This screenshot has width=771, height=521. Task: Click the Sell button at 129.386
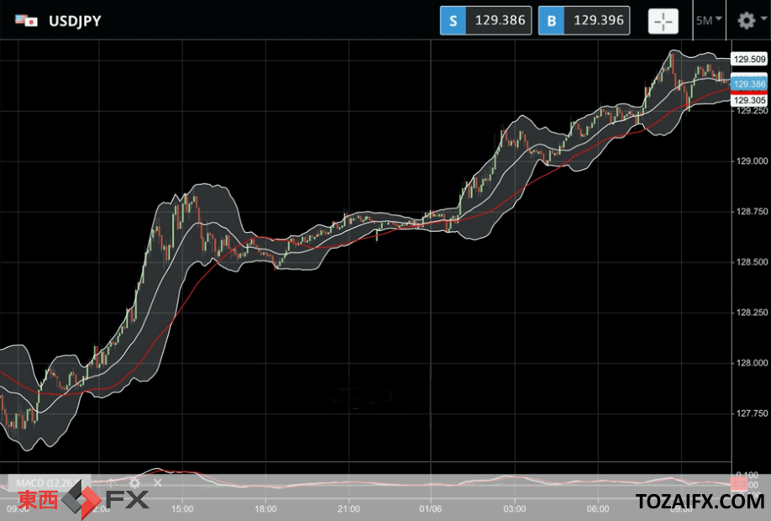(485, 21)
